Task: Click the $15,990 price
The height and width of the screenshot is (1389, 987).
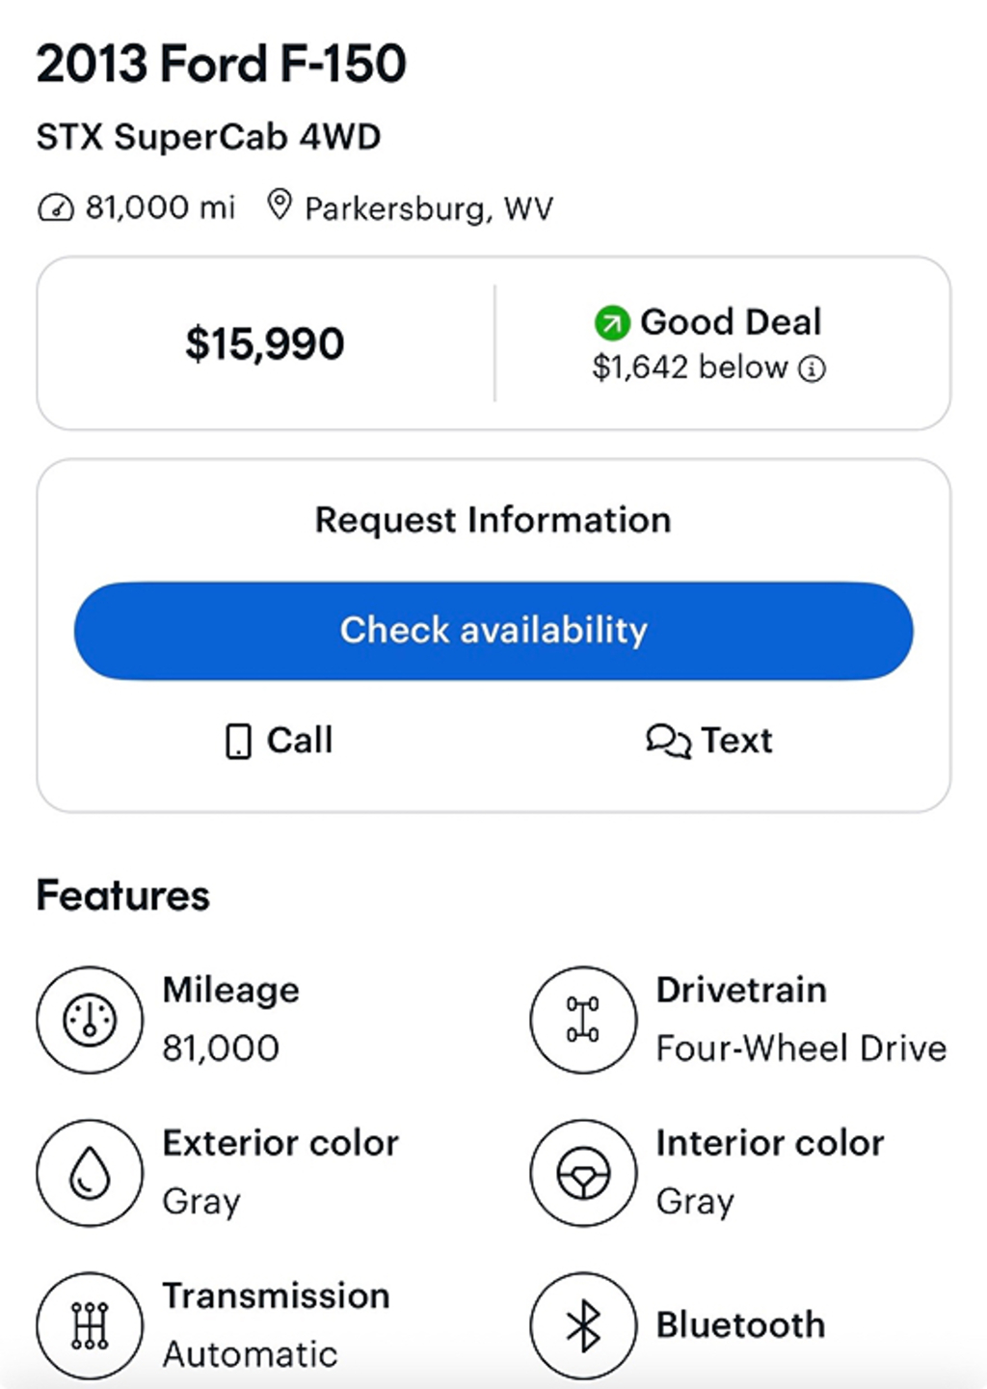Action: (x=265, y=344)
